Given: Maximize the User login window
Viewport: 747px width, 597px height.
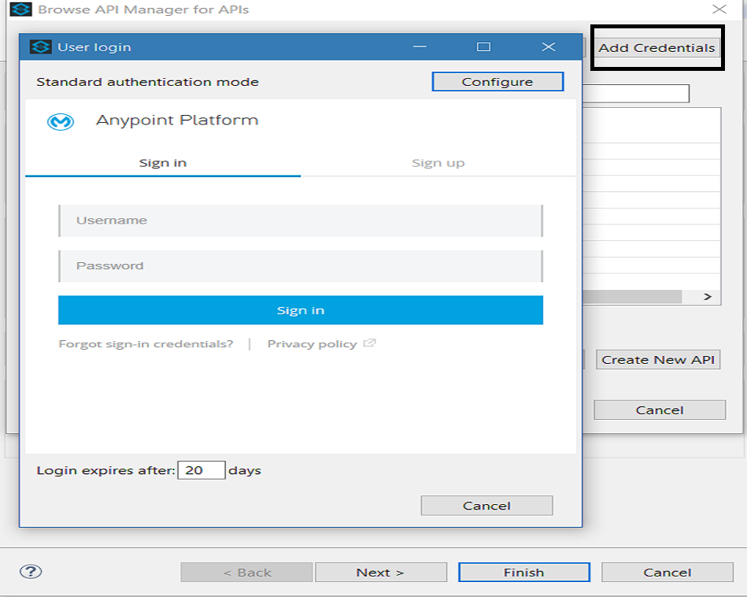Looking at the screenshot, I should (483, 46).
